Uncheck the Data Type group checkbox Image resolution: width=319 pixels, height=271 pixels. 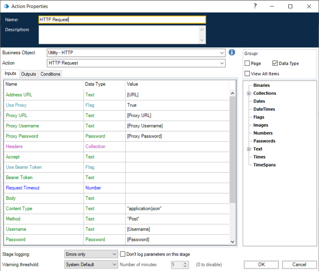[275, 64]
